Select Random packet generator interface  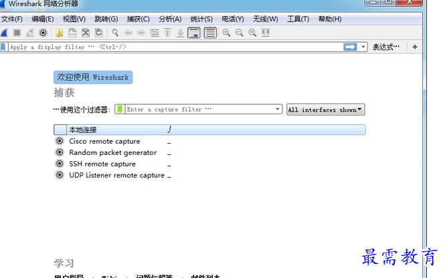tap(112, 152)
